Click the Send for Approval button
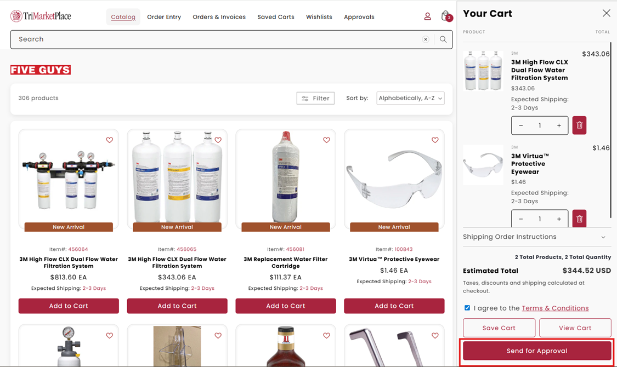 click(537, 351)
